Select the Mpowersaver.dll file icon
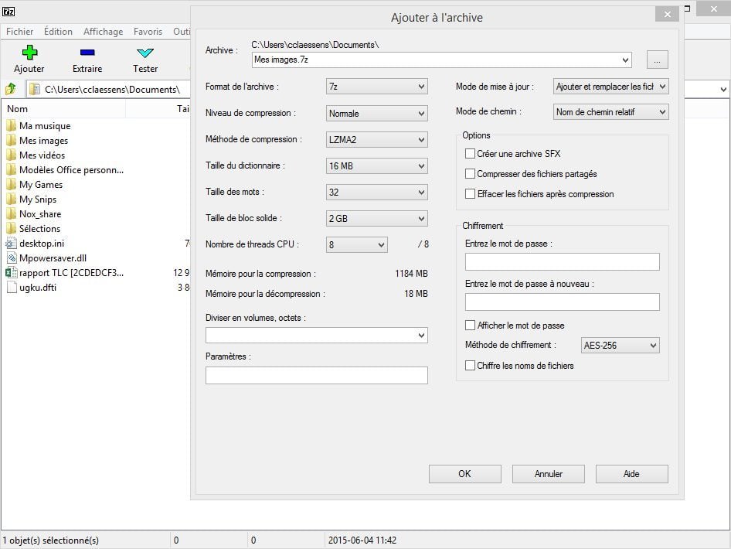Viewport: 731px width, 549px height. [x=12, y=258]
